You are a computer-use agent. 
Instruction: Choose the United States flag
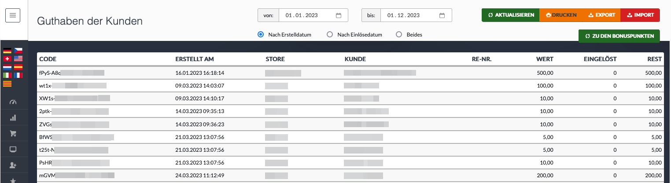(18, 59)
